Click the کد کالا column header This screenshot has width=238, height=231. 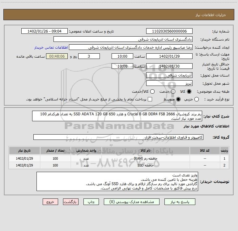pos(205,151)
